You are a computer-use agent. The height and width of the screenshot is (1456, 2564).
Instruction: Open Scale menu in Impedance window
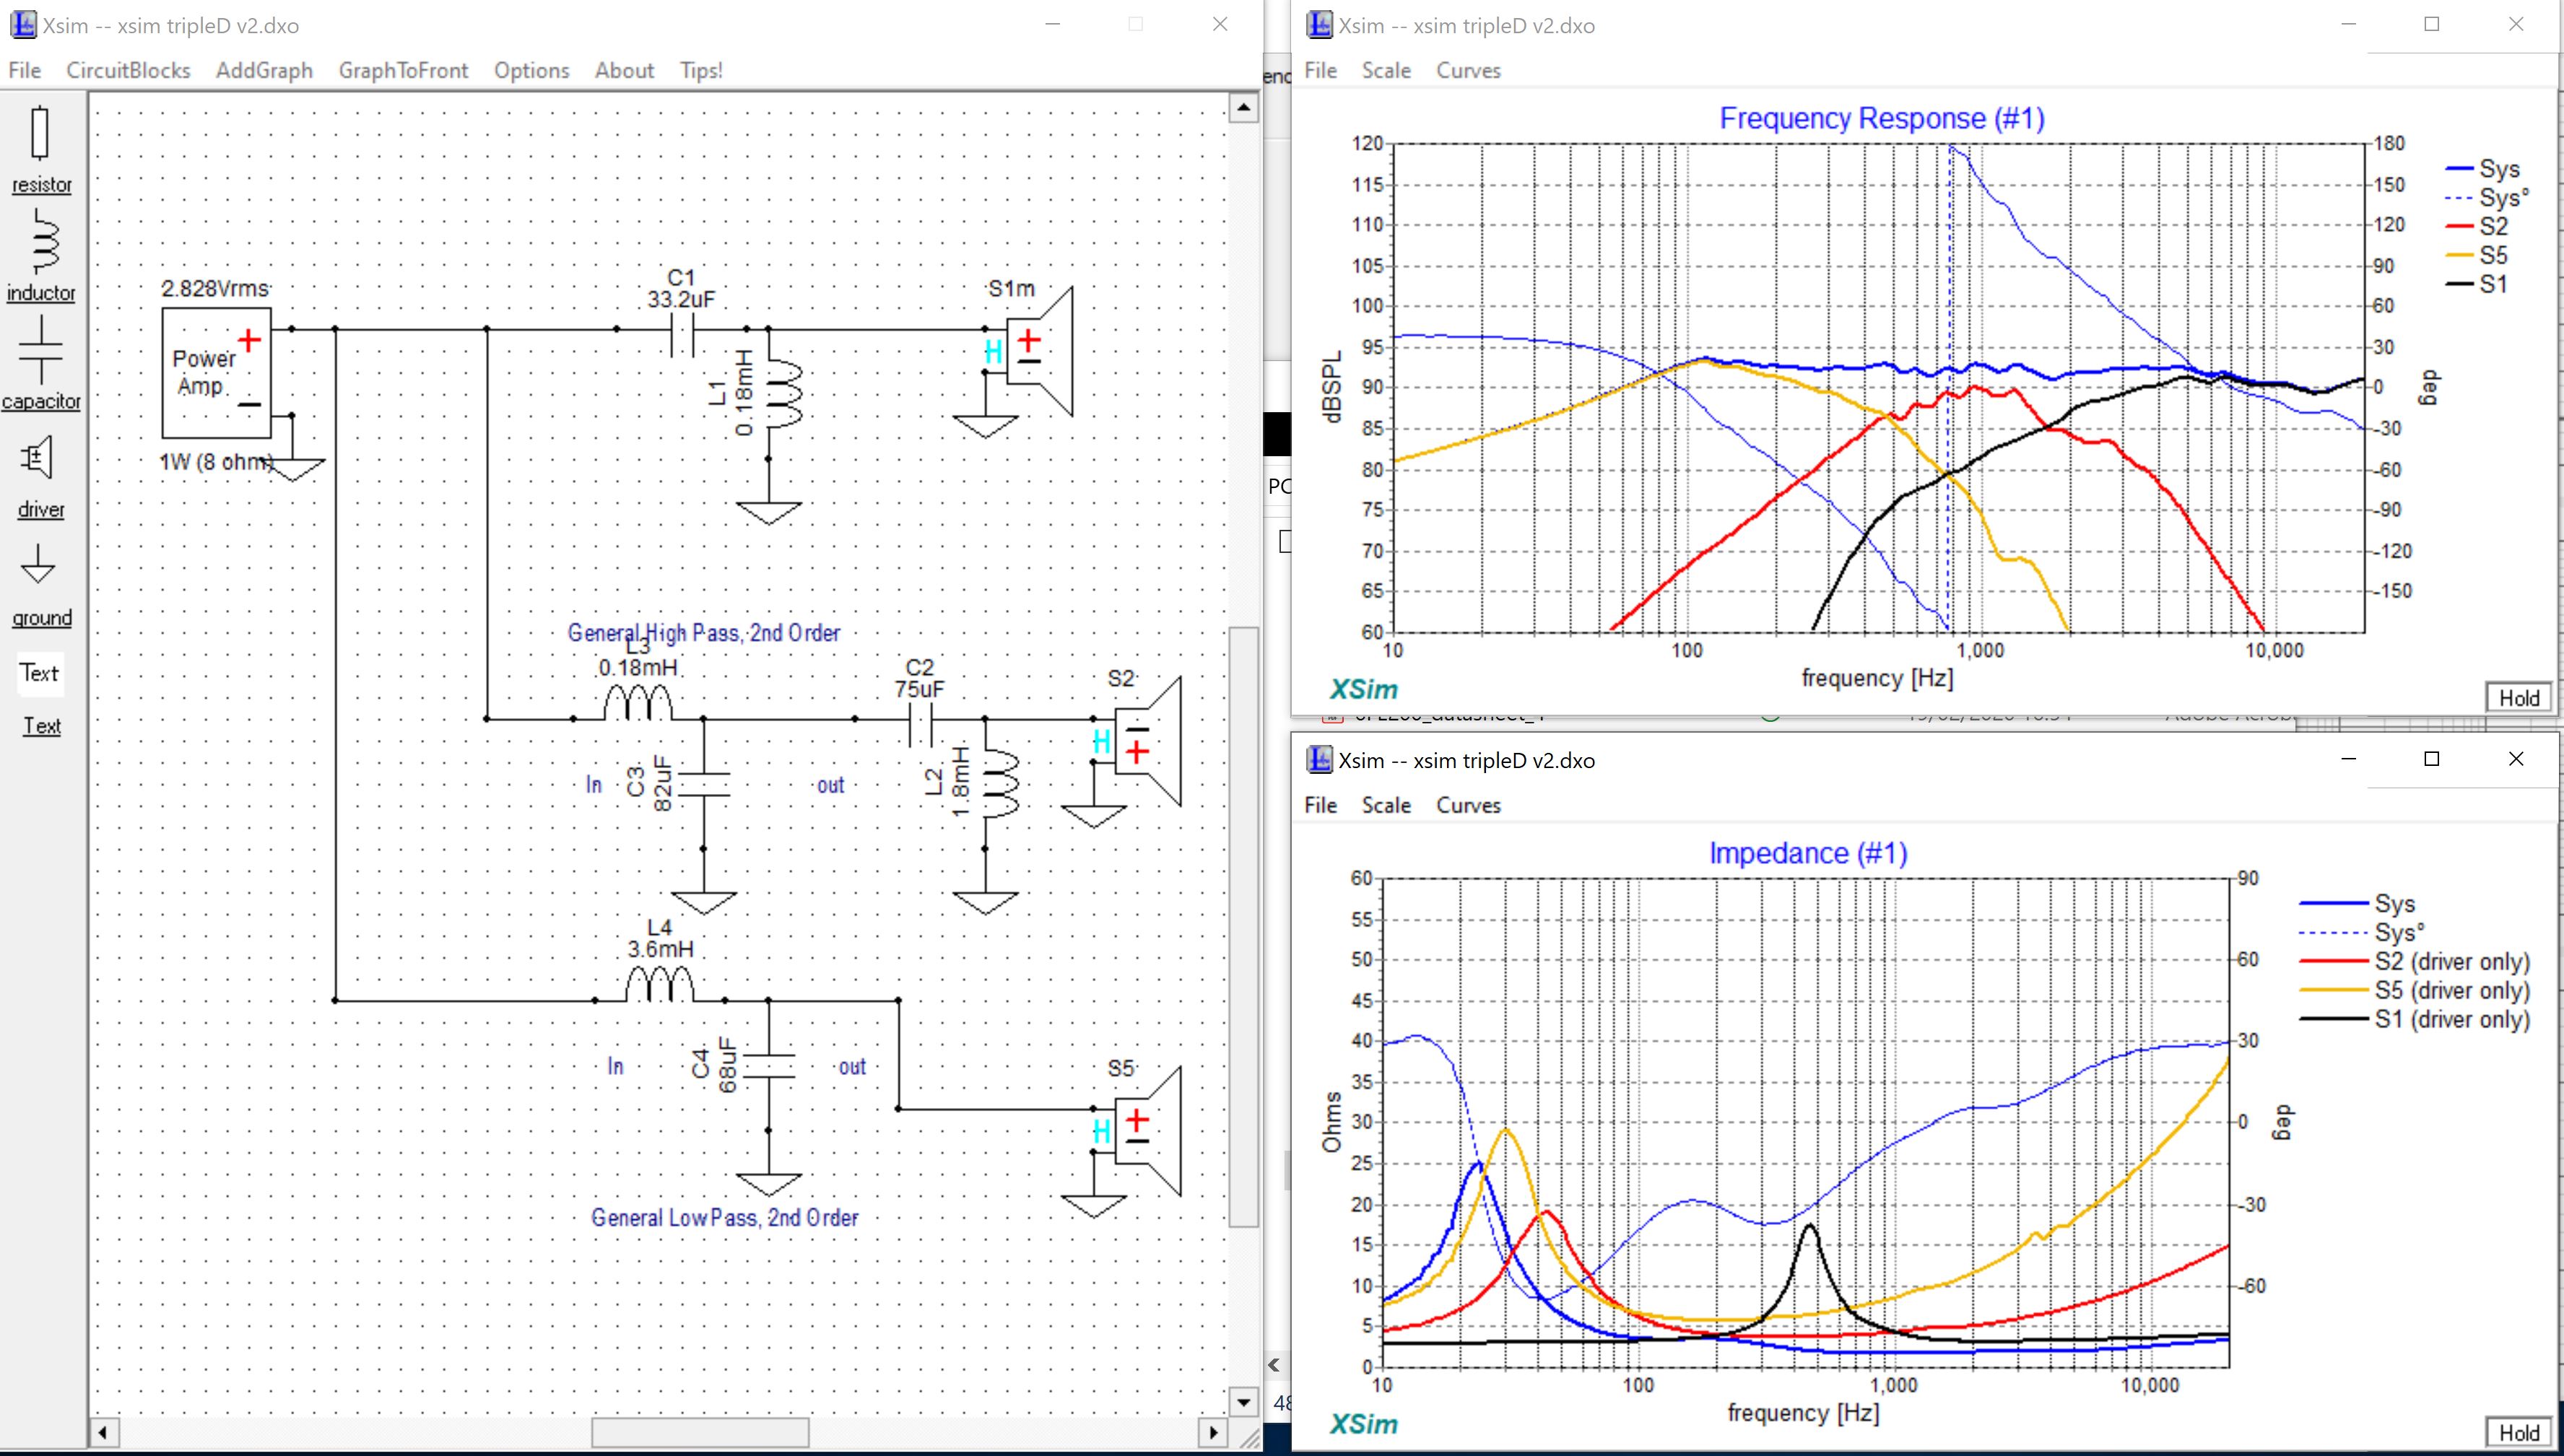[1386, 805]
